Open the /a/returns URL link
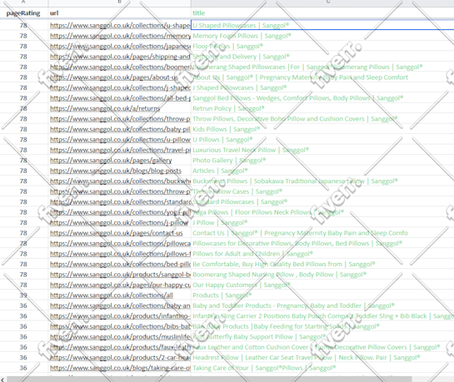 point(105,108)
